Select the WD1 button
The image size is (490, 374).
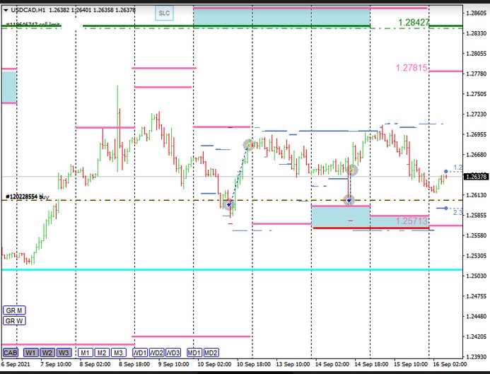[140, 352]
